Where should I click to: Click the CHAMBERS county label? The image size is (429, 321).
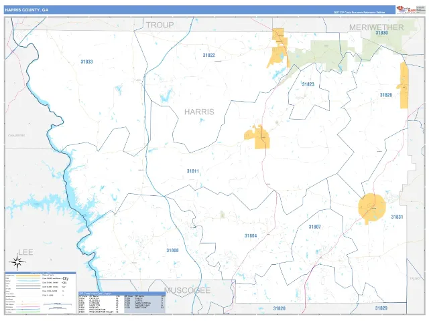[16, 135]
